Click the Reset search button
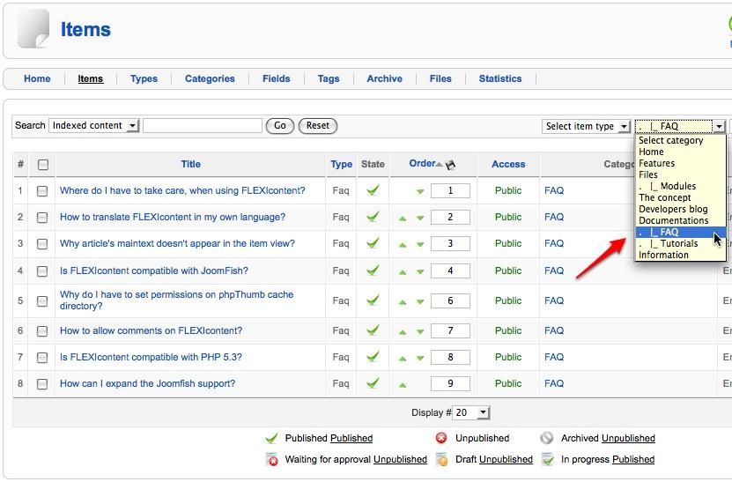Viewport: 732px width, 482px height. (x=317, y=126)
